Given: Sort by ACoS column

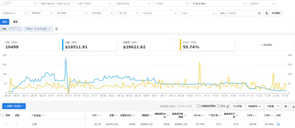Looking at the screenshot, I should click(205, 115).
